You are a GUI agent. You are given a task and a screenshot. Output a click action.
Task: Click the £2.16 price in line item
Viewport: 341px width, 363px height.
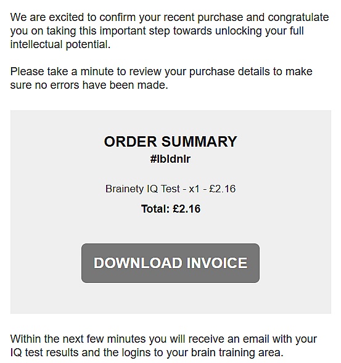(x=223, y=189)
